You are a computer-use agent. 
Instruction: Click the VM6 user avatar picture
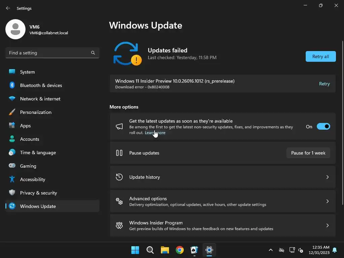[15, 29]
